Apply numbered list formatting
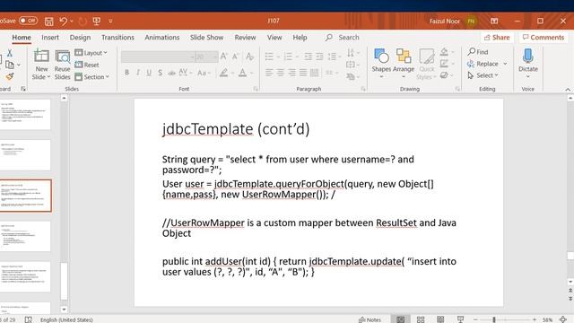 289,57
